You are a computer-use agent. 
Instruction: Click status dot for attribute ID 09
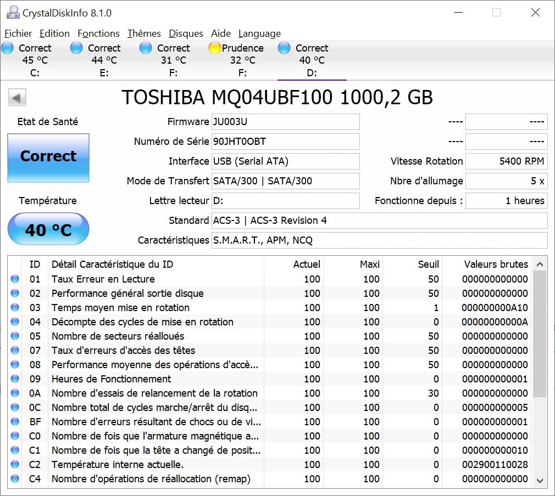pos(15,379)
